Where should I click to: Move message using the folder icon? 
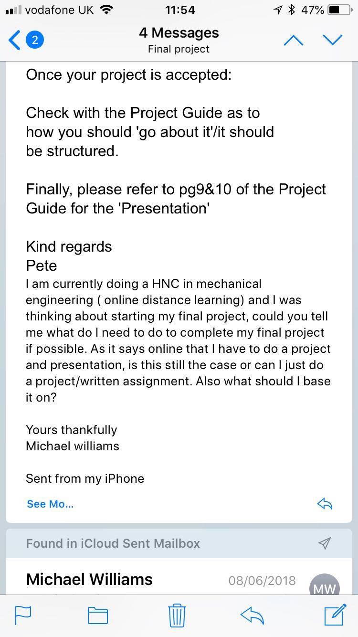tap(98, 616)
